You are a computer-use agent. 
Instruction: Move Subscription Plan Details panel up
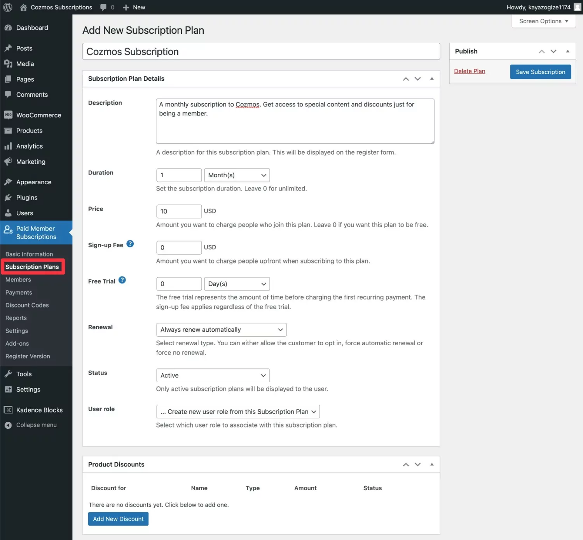coord(406,79)
